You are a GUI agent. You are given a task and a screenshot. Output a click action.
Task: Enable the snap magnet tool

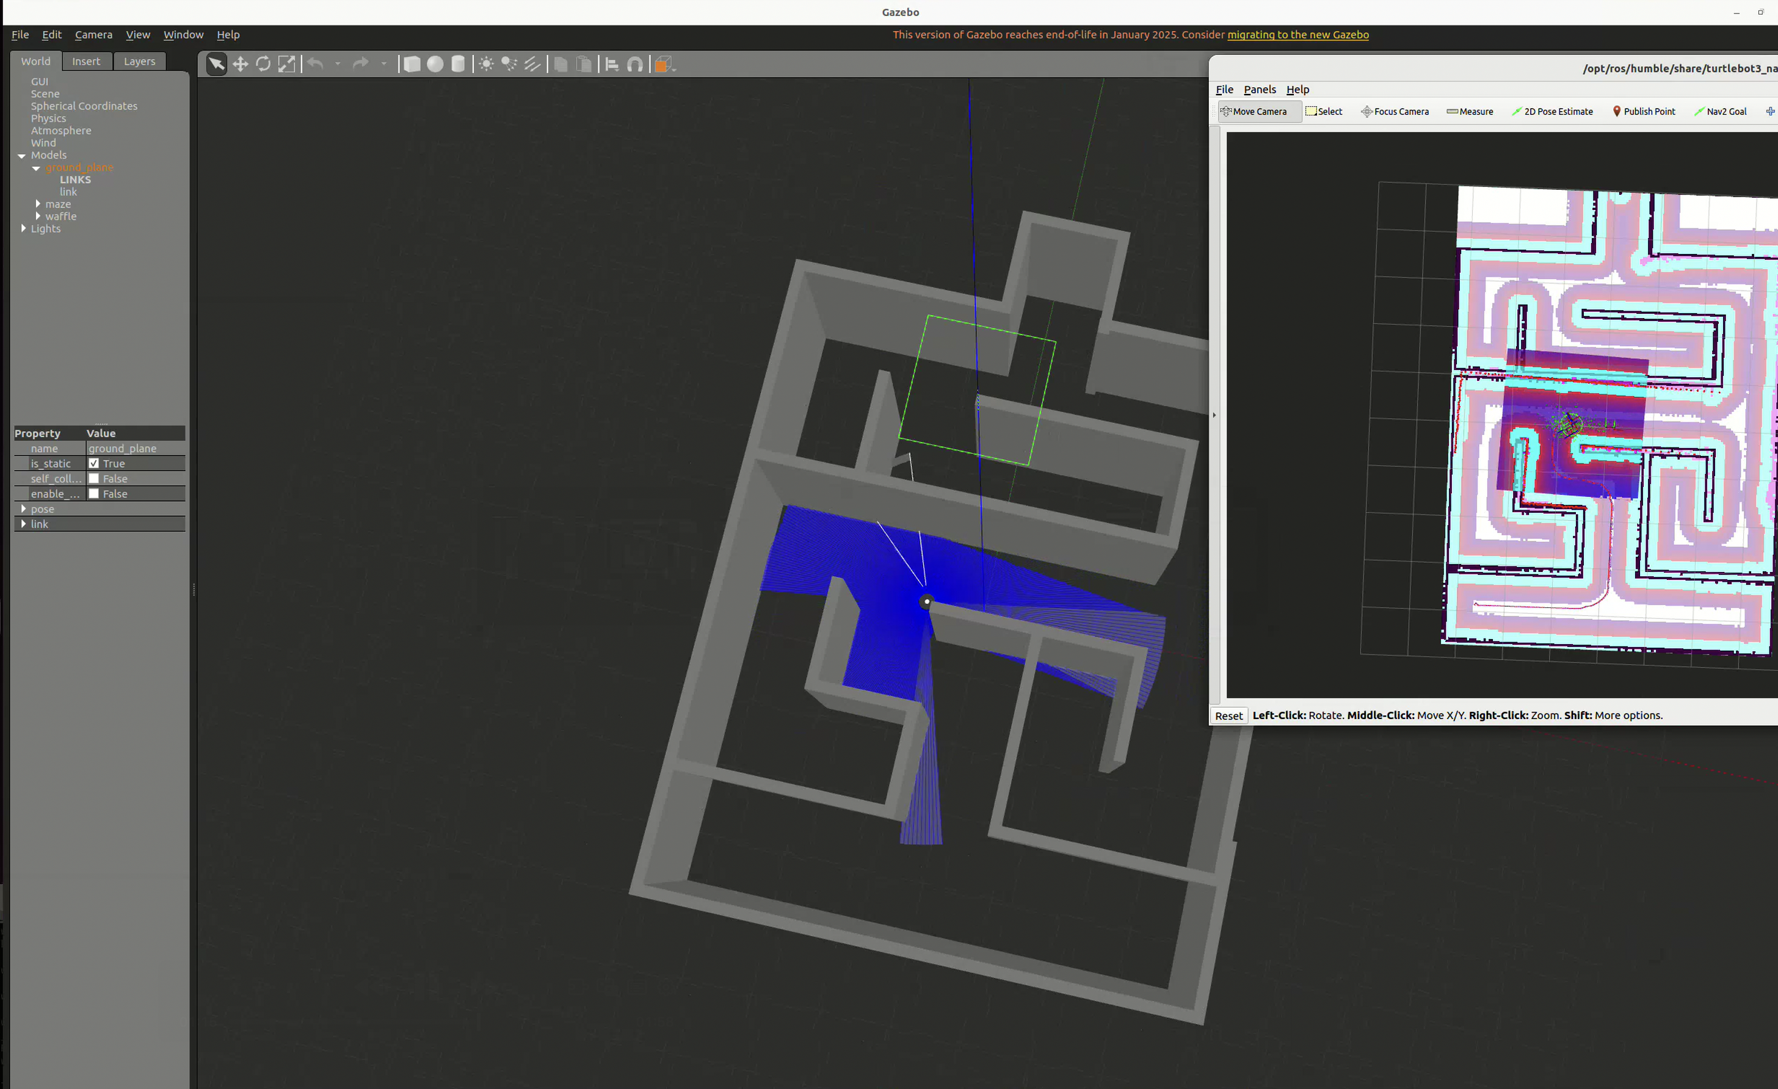pos(635,64)
